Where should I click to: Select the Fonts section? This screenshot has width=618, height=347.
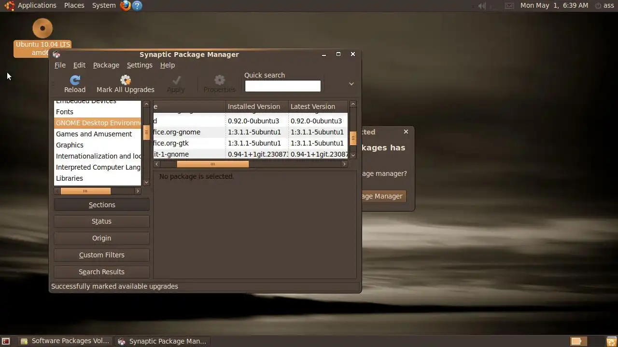coord(98,112)
